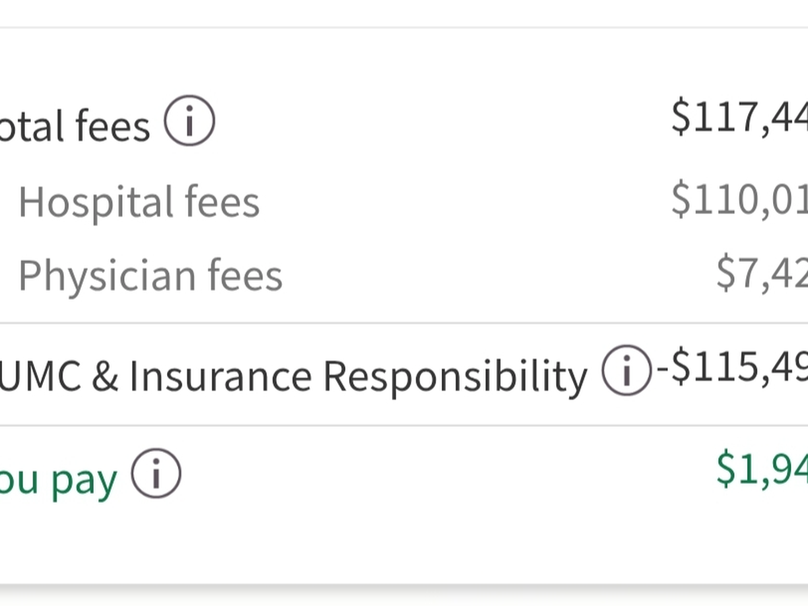This screenshot has width=808, height=606.
Task: Select the UMC & Insurance Responsibility text
Action: click(x=293, y=375)
